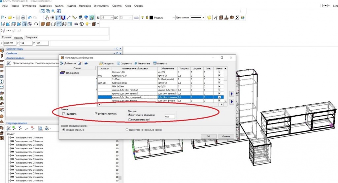This screenshot has height=183, width=338.
Task: Move selected row down with blue arrow
Action: [x=232, y=101]
